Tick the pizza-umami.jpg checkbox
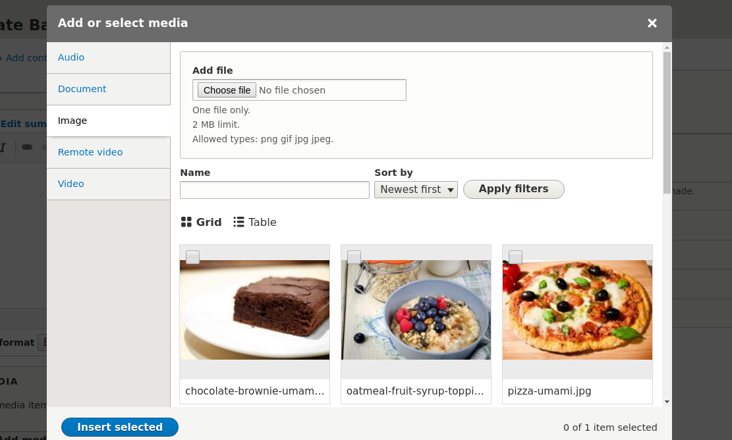 click(x=515, y=257)
